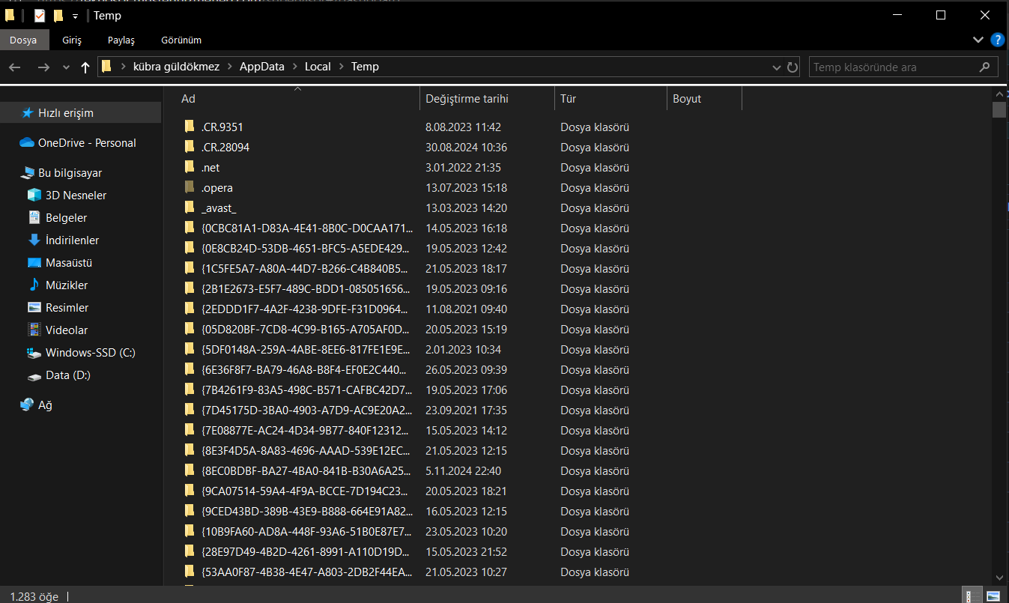Image resolution: width=1009 pixels, height=603 pixels.
Task: Open the Quick Access Toolbar customize dropdown
Action: click(75, 16)
